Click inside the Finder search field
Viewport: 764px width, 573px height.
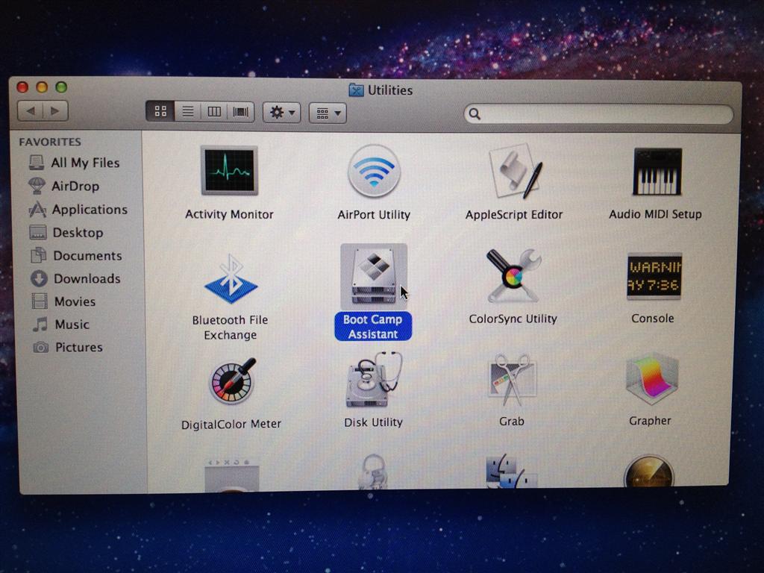pyautogui.click(x=598, y=114)
